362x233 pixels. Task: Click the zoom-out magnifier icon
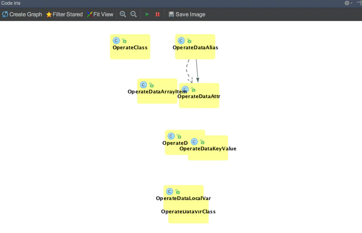click(x=133, y=14)
